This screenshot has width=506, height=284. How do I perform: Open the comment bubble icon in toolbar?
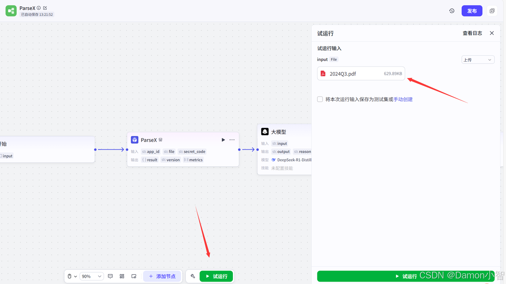pos(110,276)
